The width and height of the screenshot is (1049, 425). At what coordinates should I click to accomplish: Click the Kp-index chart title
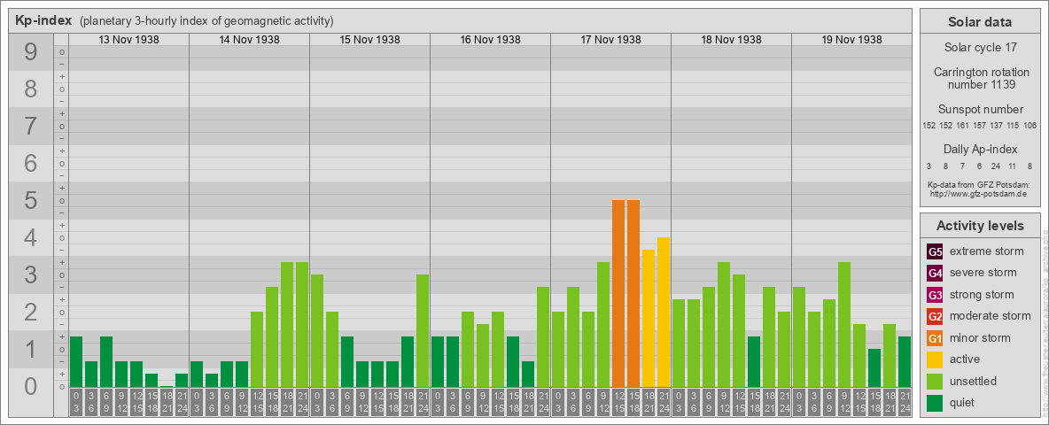(43, 20)
